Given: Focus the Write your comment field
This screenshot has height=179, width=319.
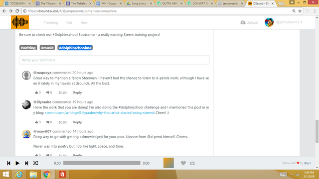Looking at the screenshot, I should click(x=115, y=60).
